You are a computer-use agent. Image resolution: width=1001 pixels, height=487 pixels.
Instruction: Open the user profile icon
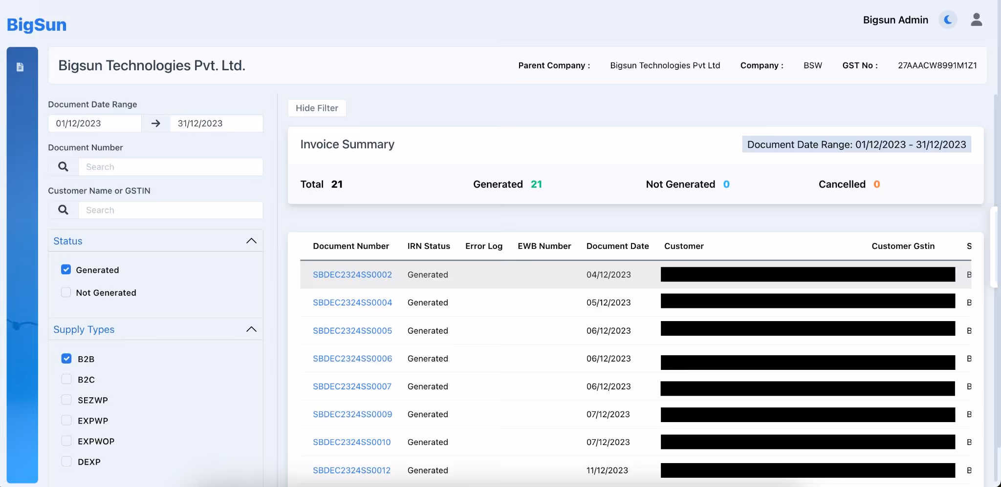pyautogui.click(x=976, y=20)
